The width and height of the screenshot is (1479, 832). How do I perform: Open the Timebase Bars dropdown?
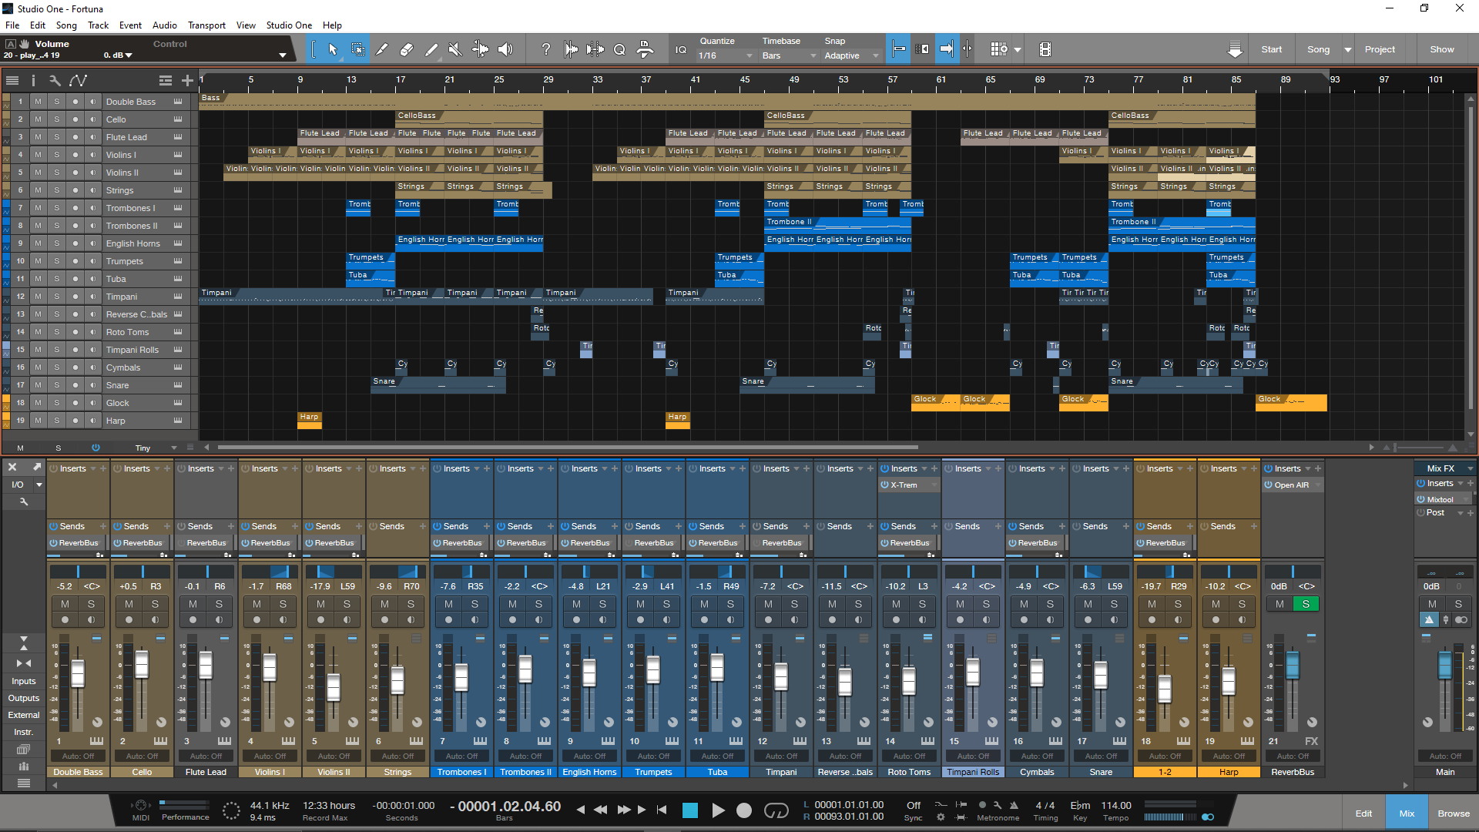click(x=789, y=55)
